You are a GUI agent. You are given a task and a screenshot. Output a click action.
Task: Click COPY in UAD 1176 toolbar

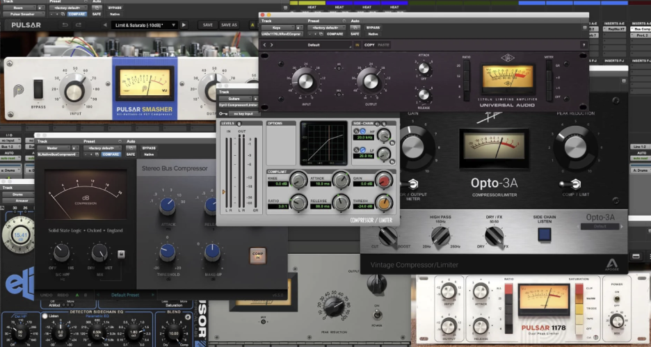click(369, 45)
